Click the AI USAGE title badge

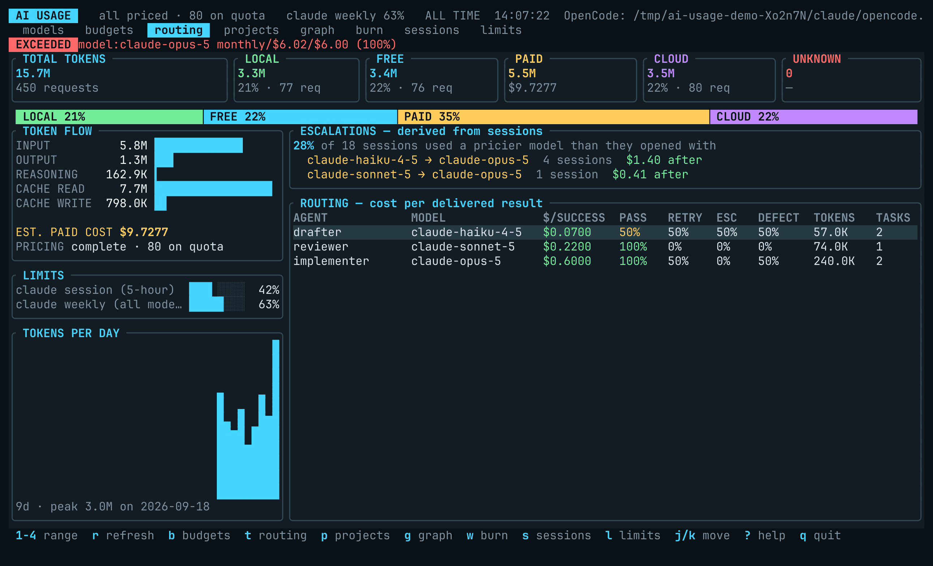pos(43,16)
